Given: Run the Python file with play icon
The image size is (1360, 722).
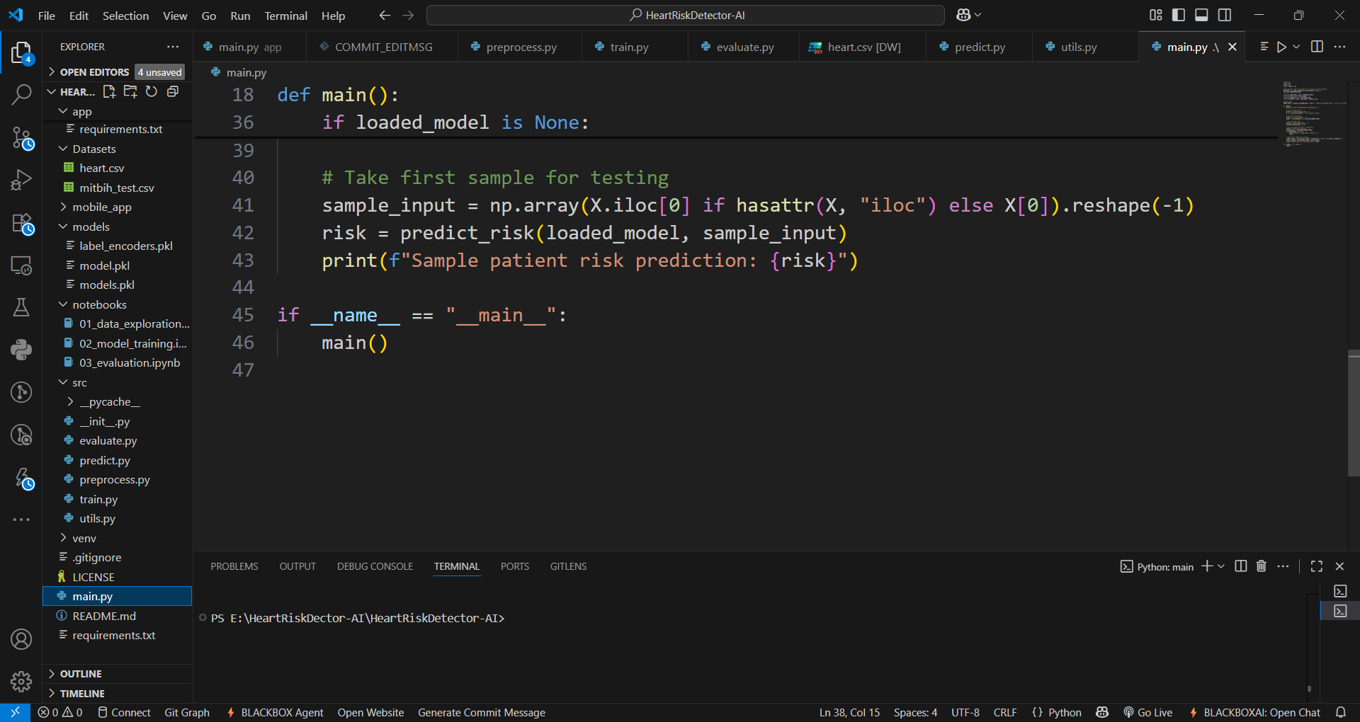Looking at the screenshot, I should click(1281, 47).
